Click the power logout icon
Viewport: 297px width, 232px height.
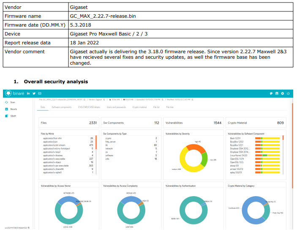[x=288, y=93]
